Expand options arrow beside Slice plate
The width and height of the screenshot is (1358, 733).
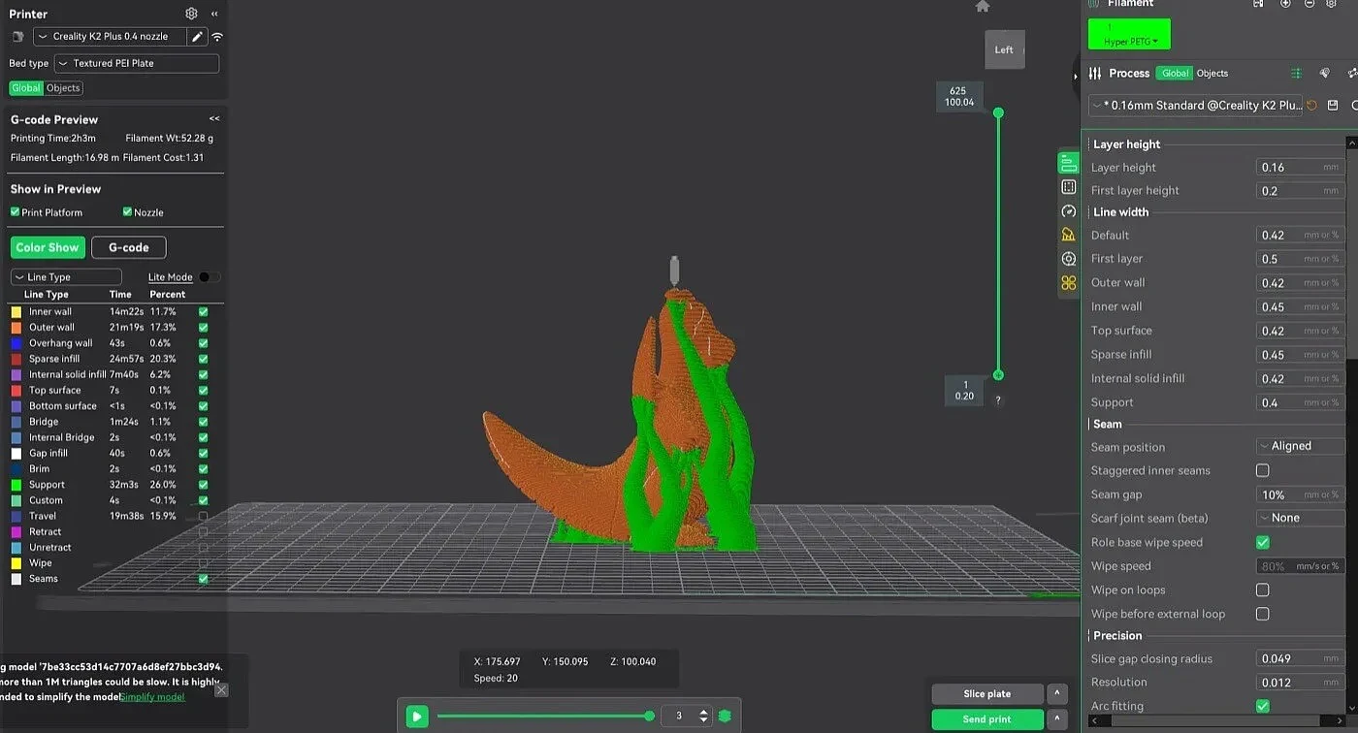pos(1057,694)
